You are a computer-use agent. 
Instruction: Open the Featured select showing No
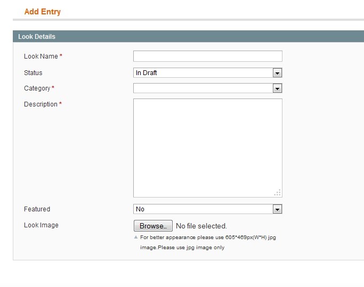coord(207,209)
